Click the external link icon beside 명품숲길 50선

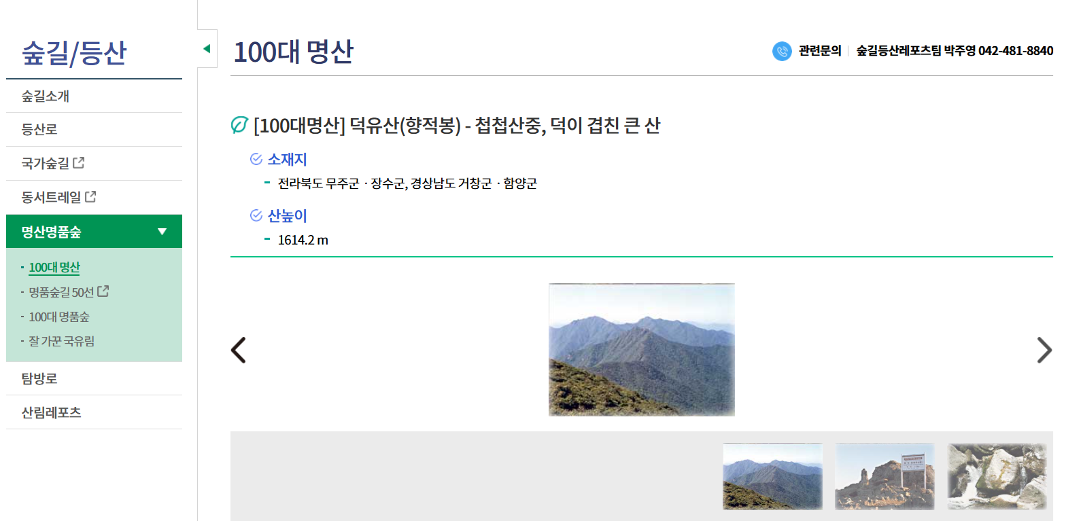pos(103,291)
